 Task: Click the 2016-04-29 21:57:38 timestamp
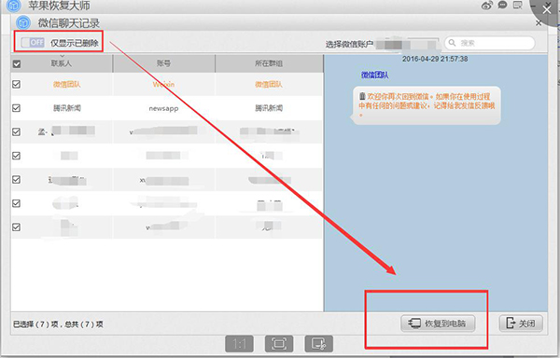click(x=435, y=59)
